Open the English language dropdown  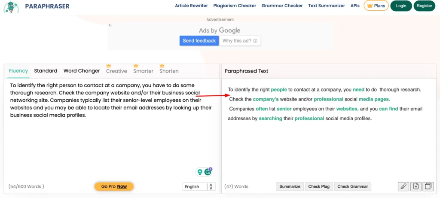[198, 186]
